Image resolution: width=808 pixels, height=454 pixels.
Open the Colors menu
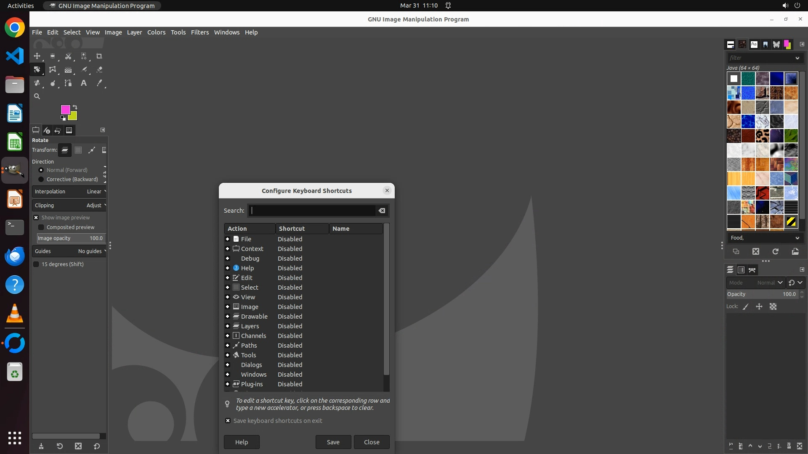coord(156,32)
